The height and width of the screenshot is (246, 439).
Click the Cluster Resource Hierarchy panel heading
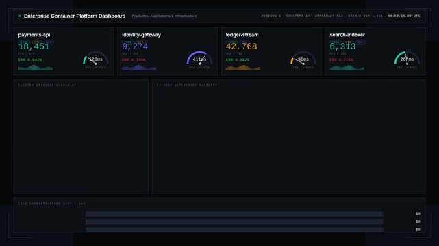click(x=47, y=85)
